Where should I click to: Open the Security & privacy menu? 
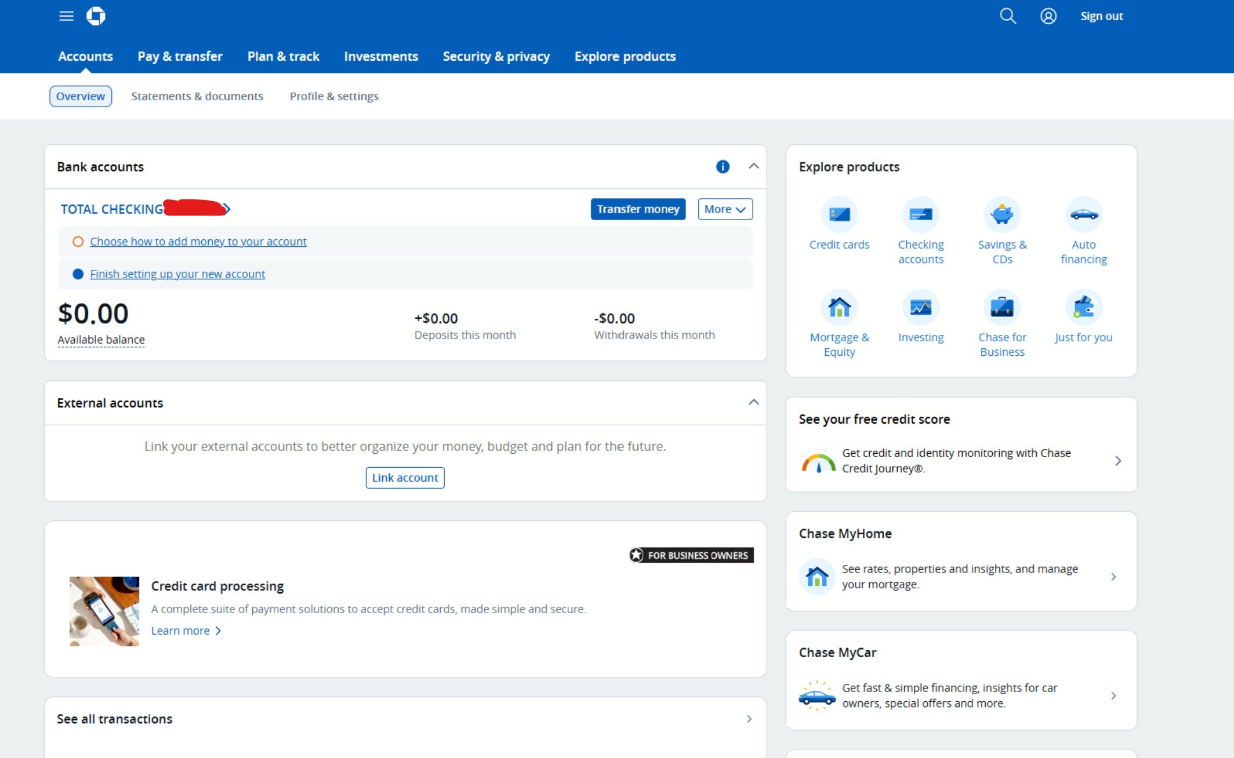click(x=496, y=56)
